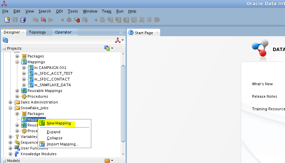Viewport: 285px width, 163px height.
Task: Click the refresh icon under Designer tab
Action: point(5,40)
